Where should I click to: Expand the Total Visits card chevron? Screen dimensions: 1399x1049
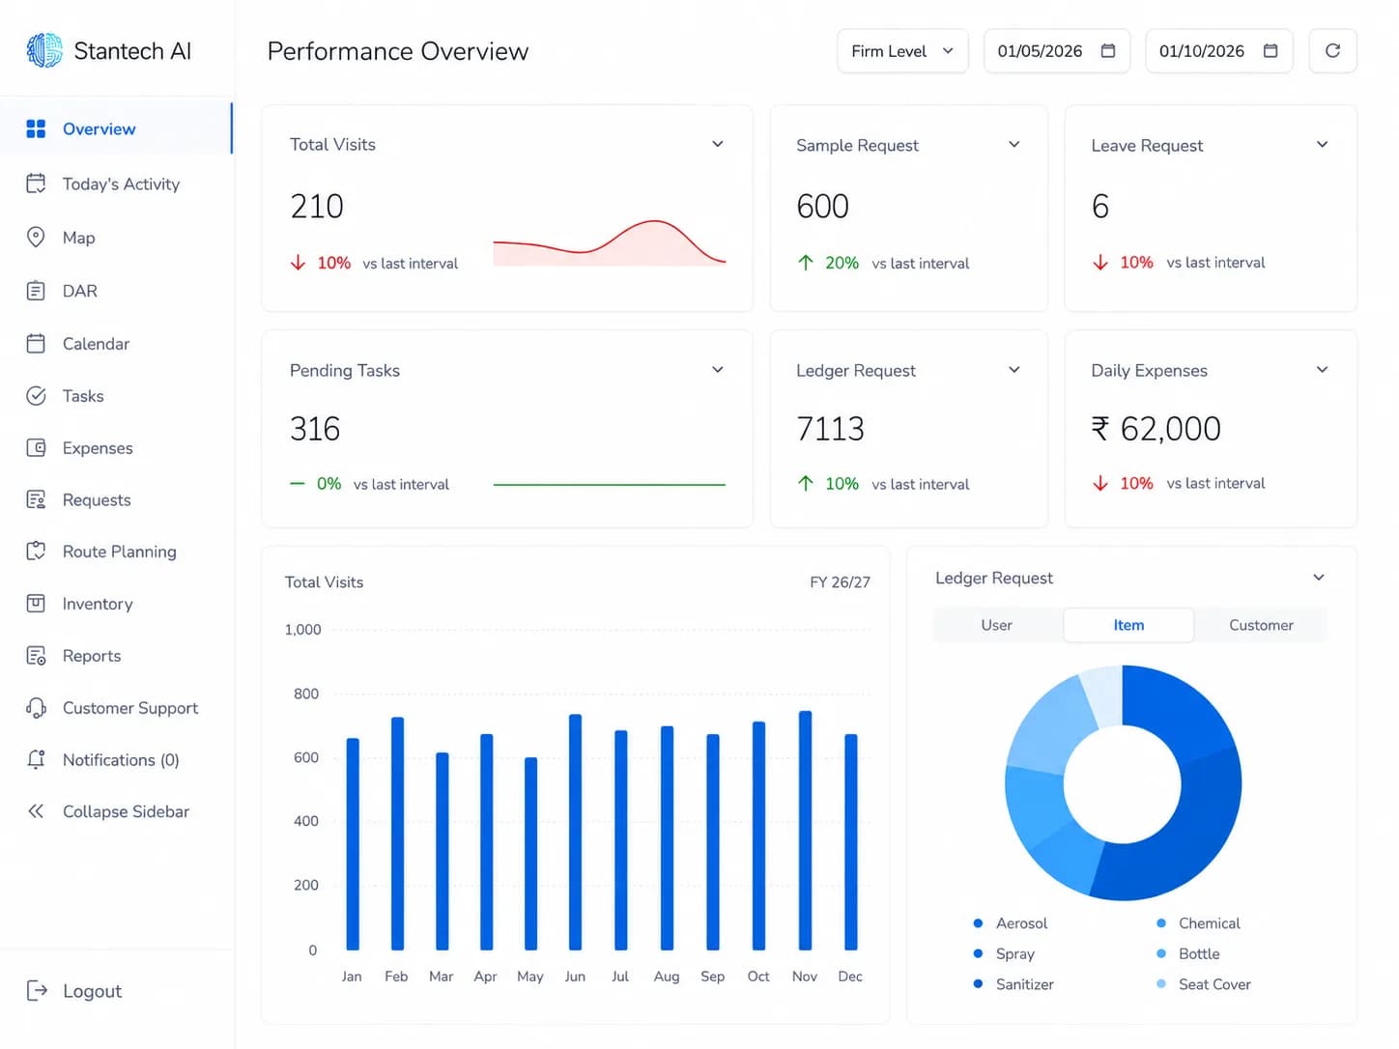[x=718, y=144]
